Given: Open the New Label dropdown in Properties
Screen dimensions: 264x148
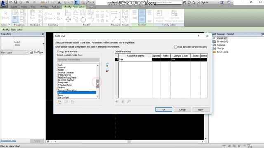Looking at the screenshot, I should coord(14,53).
